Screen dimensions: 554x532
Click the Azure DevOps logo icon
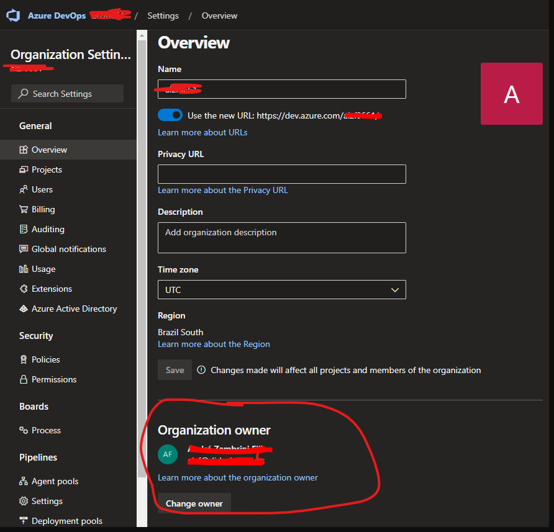(x=13, y=16)
